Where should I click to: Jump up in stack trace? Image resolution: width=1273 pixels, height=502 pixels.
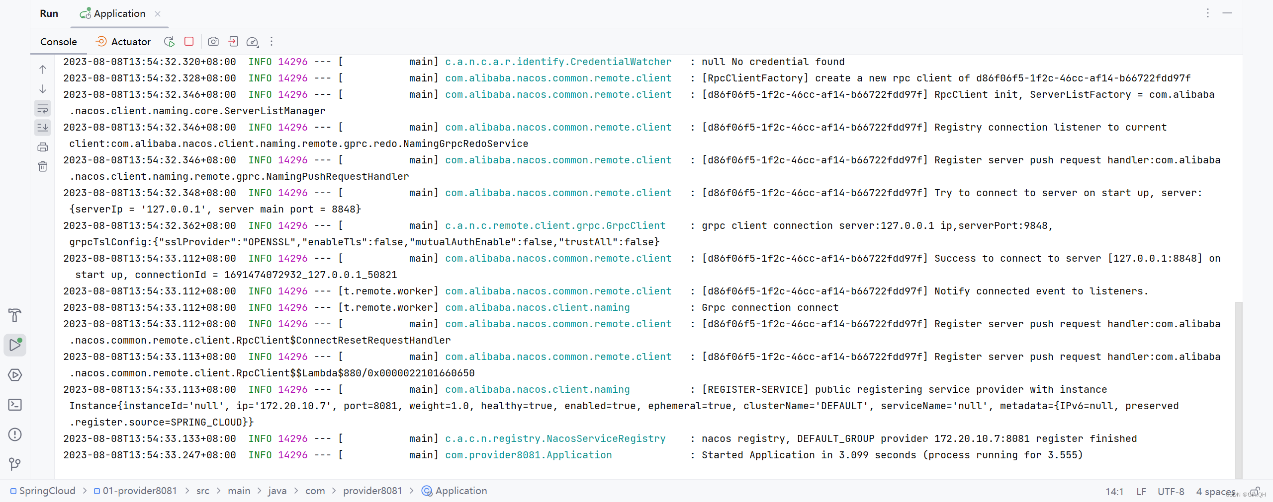43,70
